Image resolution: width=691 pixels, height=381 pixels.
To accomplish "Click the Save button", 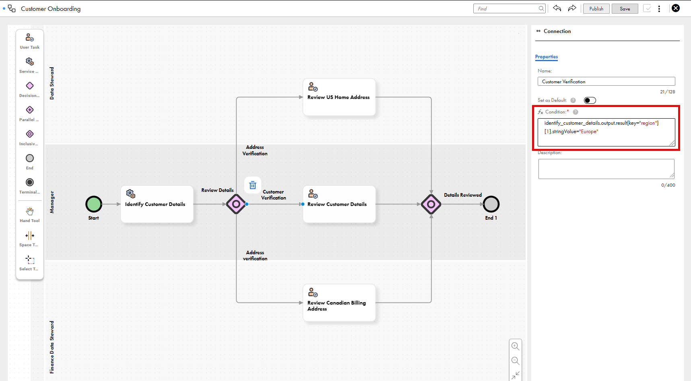I will (625, 8).
